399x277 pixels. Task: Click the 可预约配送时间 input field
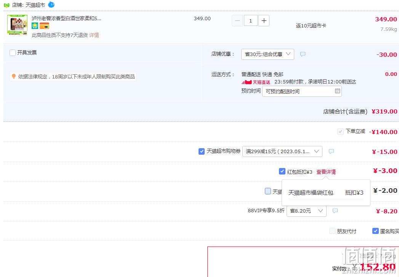pos(302,91)
